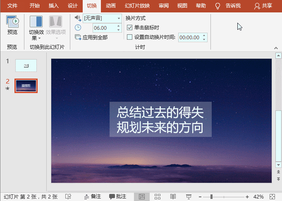Click Fit slide to window icon
The image size is (282, 201).
pyautogui.click(x=272, y=196)
